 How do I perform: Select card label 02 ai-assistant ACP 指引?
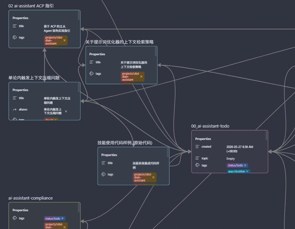(31, 6)
